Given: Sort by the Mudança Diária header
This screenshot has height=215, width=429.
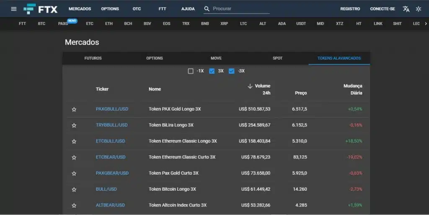Looking at the screenshot, I should pyautogui.click(x=353, y=90).
